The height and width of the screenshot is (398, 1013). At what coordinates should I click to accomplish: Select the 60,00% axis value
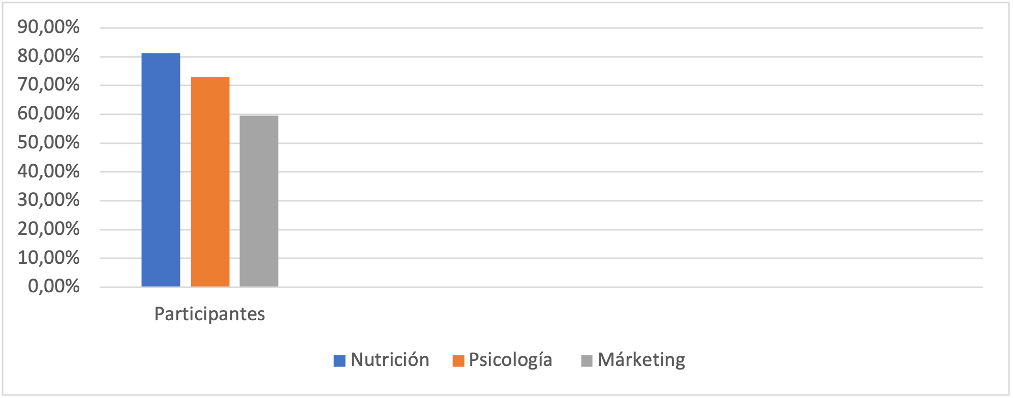point(49,113)
